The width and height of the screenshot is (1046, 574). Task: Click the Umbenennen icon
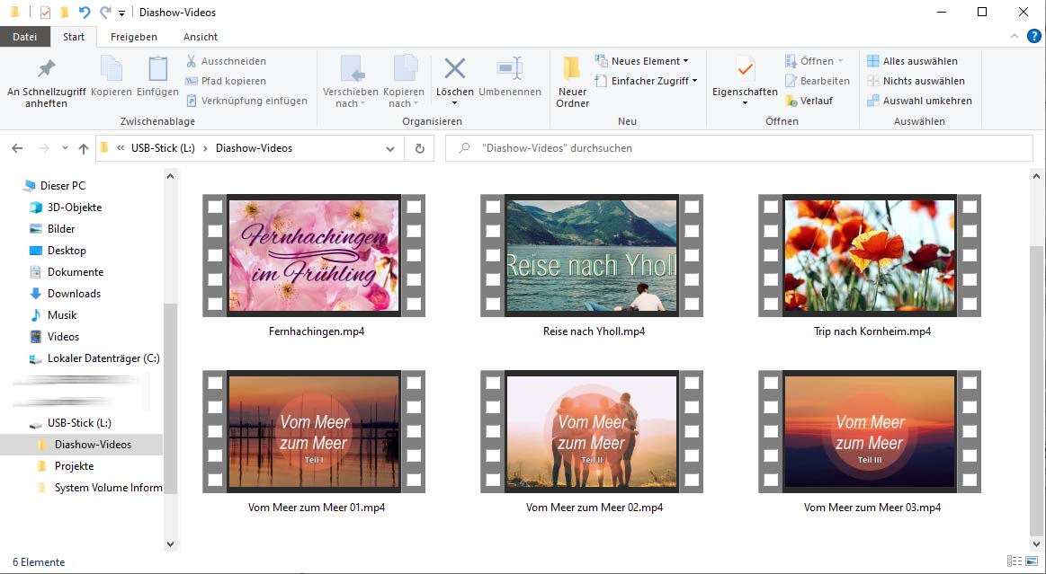coord(510,70)
